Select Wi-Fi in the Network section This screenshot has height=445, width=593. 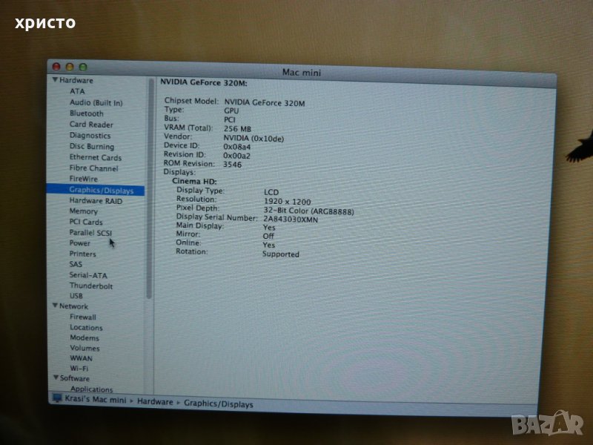(79, 368)
